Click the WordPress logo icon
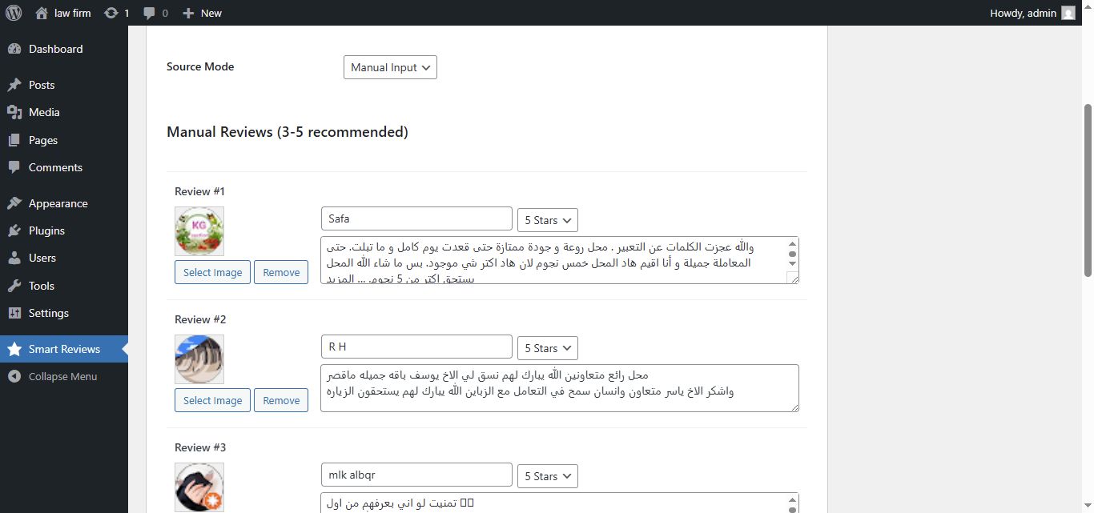Image resolution: width=1094 pixels, height=513 pixels. (x=14, y=13)
